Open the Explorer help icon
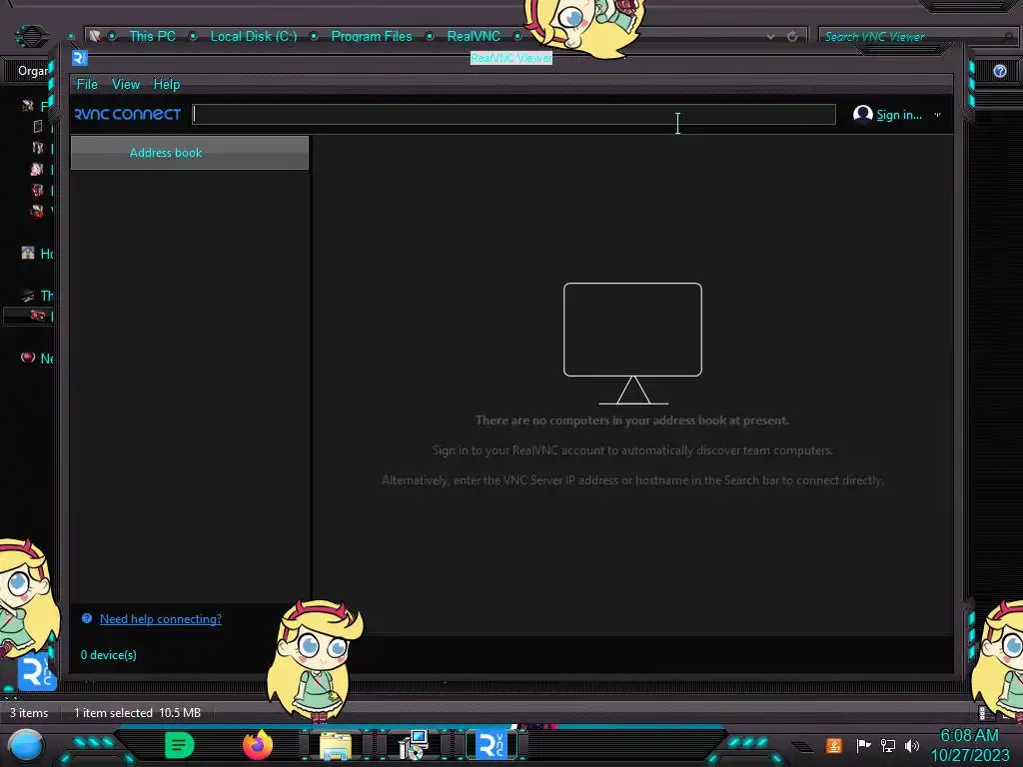The height and width of the screenshot is (767, 1023). [x=999, y=71]
